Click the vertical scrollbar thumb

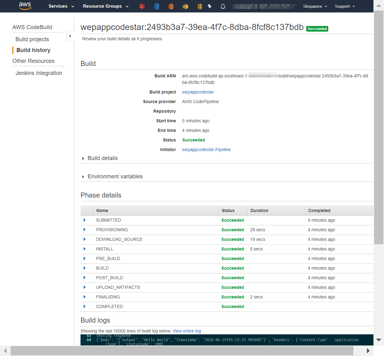click(379, 128)
